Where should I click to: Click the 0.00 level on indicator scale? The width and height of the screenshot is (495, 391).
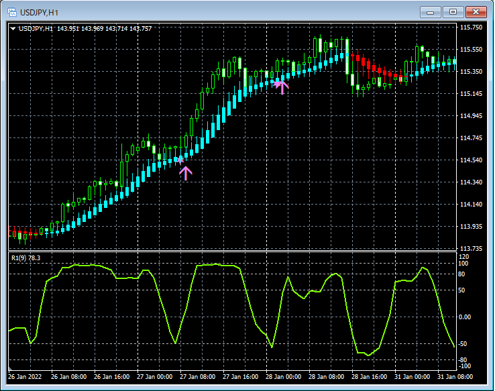pyautogui.click(x=465, y=317)
